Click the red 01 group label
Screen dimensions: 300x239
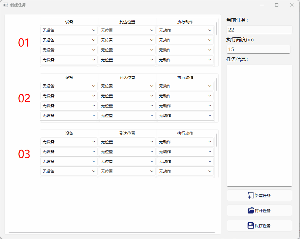[x=24, y=43]
